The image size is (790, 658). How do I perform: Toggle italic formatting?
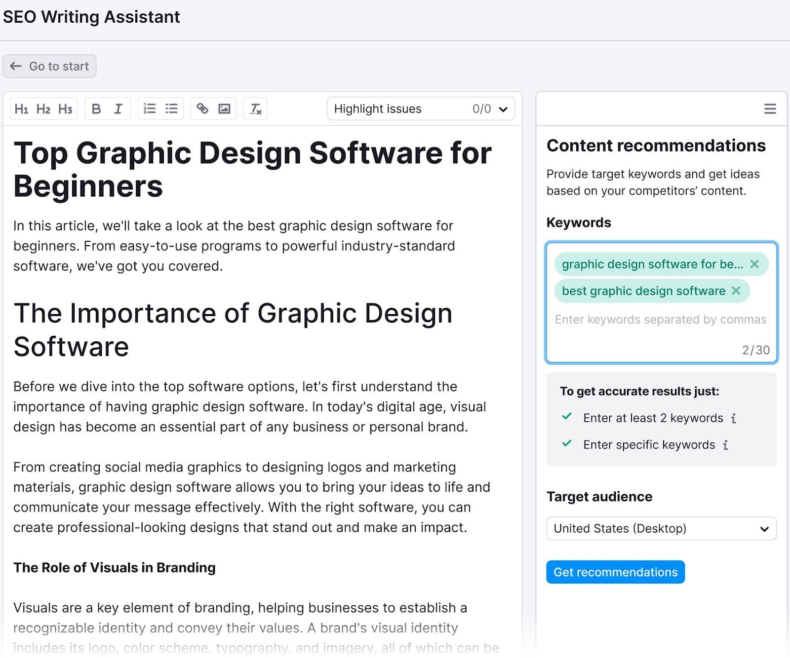click(x=118, y=109)
